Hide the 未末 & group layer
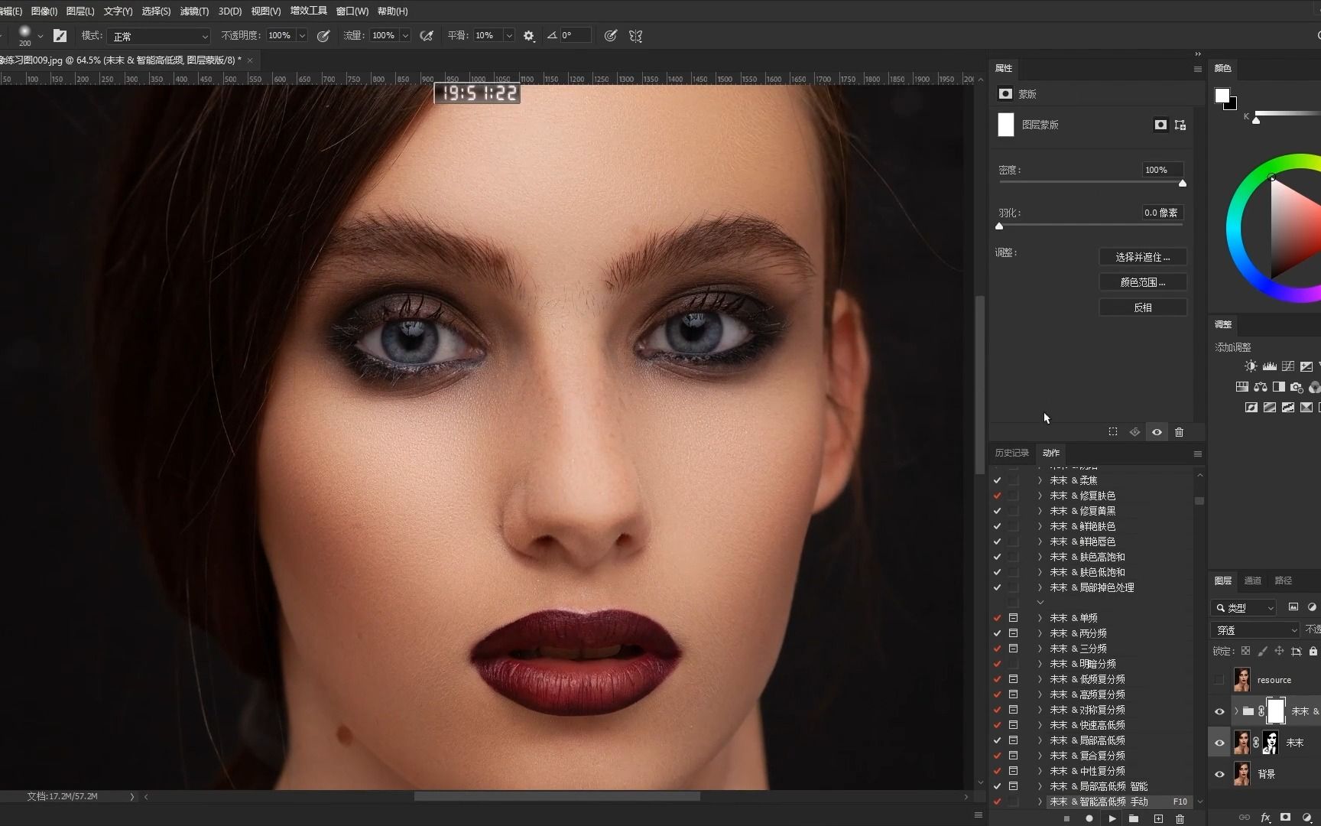This screenshot has height=826, width=1321. (x=1219, y=711)
